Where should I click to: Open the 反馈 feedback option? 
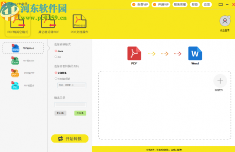pos(207,4)
